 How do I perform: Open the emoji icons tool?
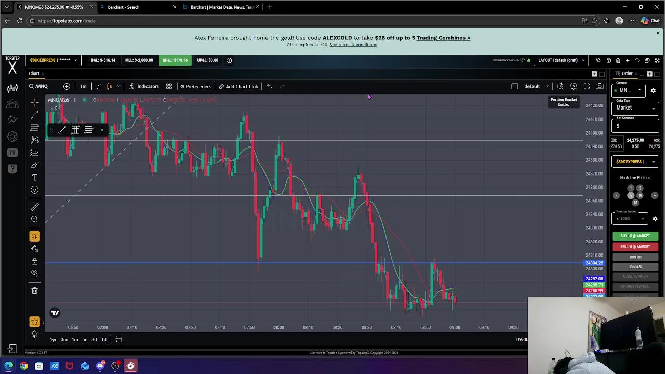point(34,190)
